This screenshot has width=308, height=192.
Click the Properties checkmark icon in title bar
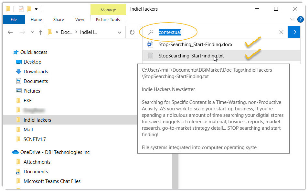click(21, 9)
